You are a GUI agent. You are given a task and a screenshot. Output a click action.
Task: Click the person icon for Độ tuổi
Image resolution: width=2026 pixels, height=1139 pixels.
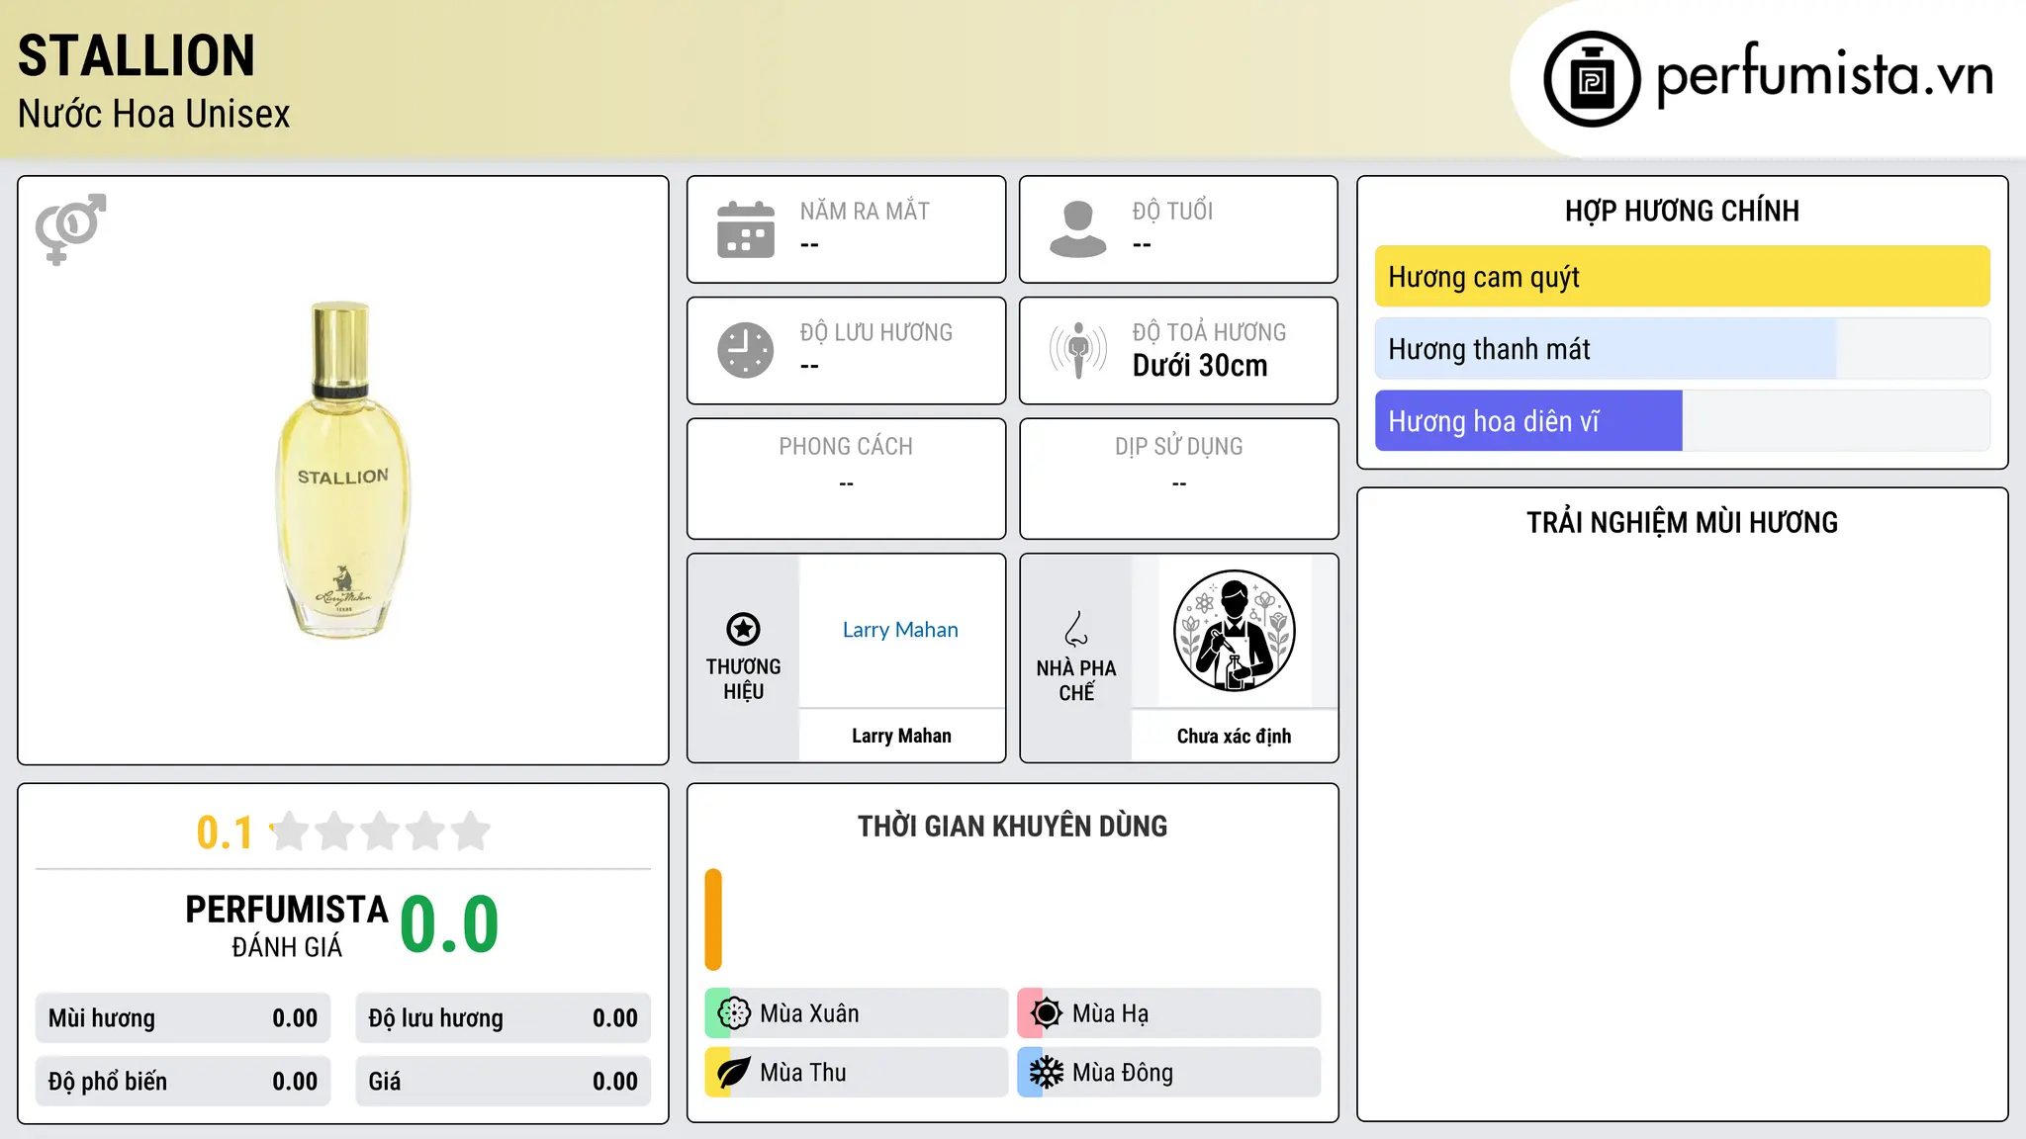(1077, 229)
